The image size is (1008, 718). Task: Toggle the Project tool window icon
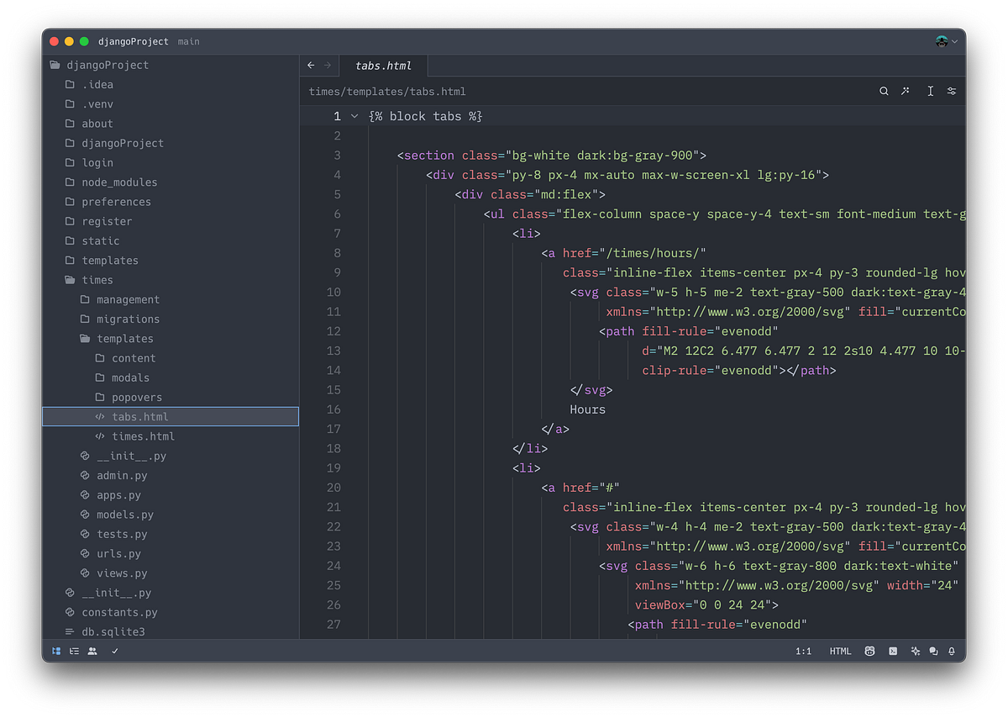pyautogui.click(x=55, y=651)
